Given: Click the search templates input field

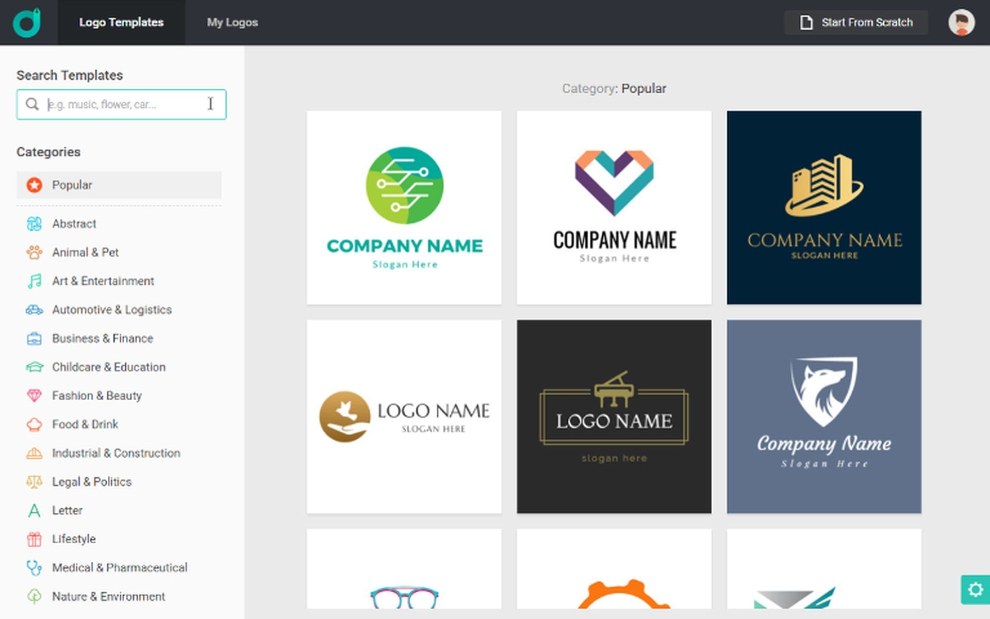Looking at the screenshot, I should (x=121, y=104).
